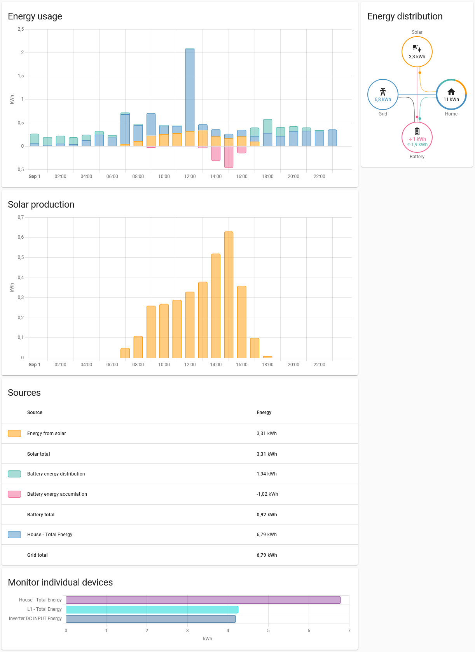The height and width of the screenshot is (652, 475).
Task: Click the "3,3 kWh" solar value
Action: pyautogui.click(x=417, y=57)
